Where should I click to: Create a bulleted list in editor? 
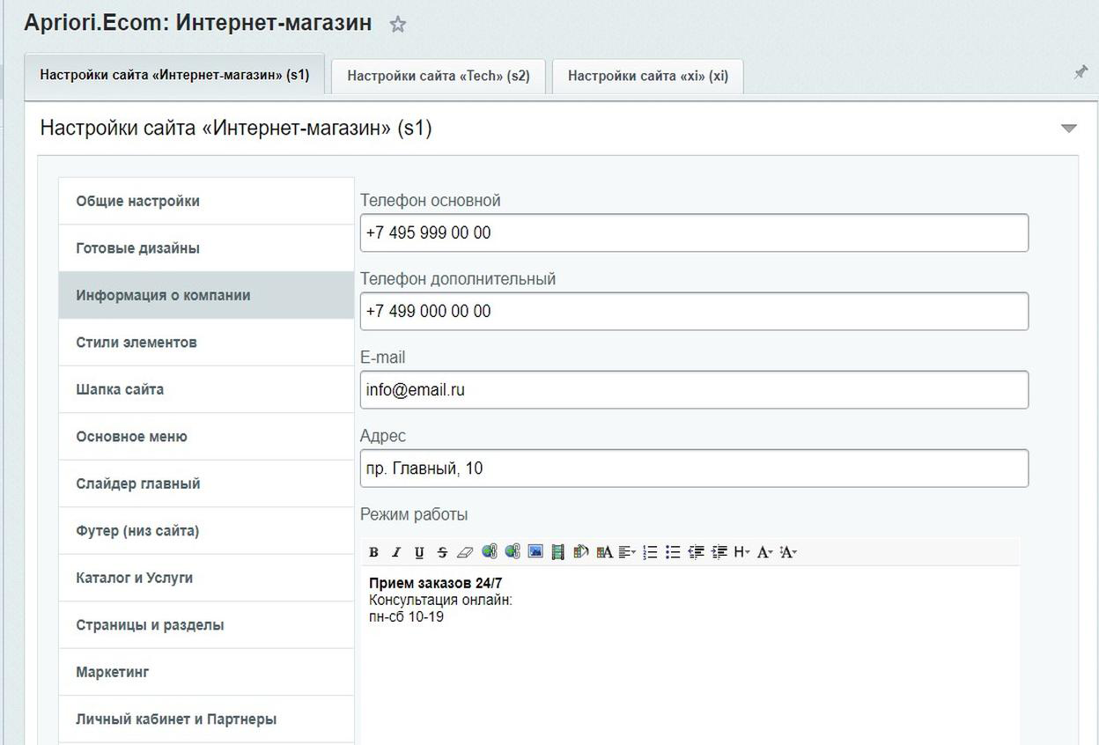[673, 552]
